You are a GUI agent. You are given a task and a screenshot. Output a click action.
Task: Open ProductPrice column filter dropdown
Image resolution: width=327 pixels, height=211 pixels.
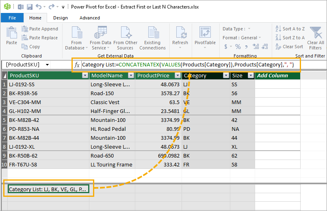pyautogui.click(x=178, y=75)
